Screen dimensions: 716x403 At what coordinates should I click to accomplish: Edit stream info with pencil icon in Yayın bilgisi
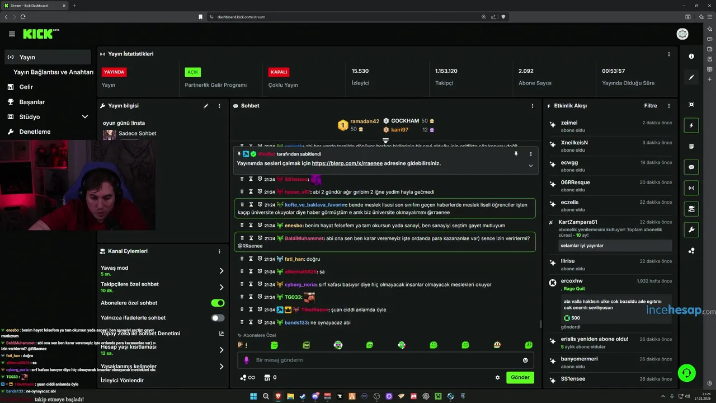206,106
